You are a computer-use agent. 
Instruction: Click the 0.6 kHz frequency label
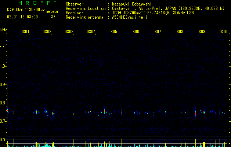(x=3, y=140)
